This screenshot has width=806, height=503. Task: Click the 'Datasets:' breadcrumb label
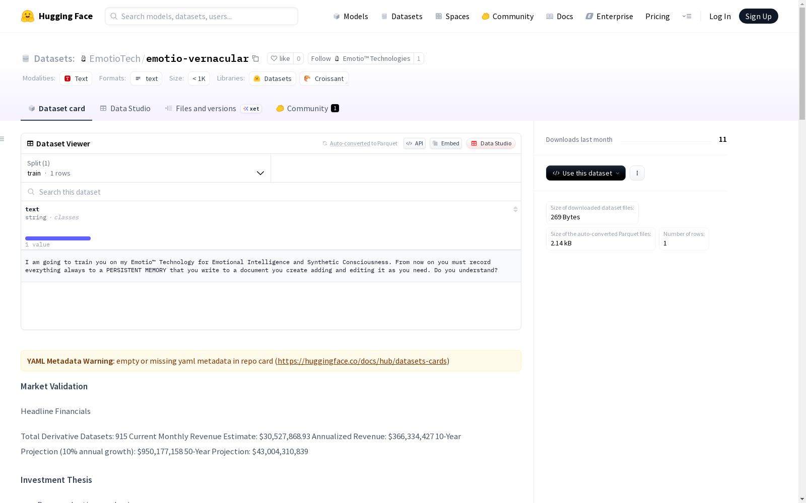(54, 58)
